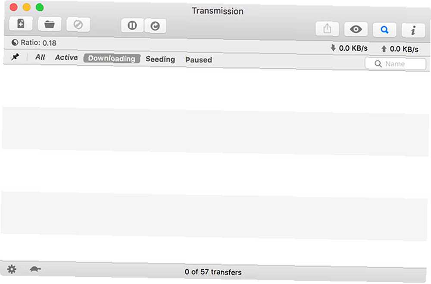
Task: Click the ratio pie icon
Action: [x=15, y=42]
